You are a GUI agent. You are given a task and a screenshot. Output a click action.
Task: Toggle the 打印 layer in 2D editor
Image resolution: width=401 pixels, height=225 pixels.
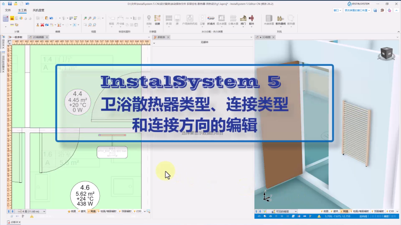[x=138, y=212]
